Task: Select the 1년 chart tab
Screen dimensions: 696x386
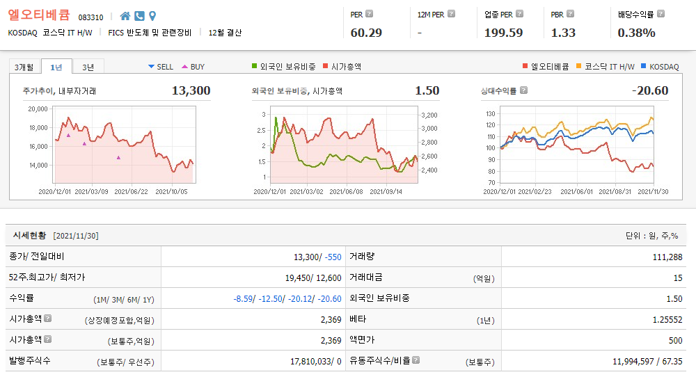Action: point(56,67)
